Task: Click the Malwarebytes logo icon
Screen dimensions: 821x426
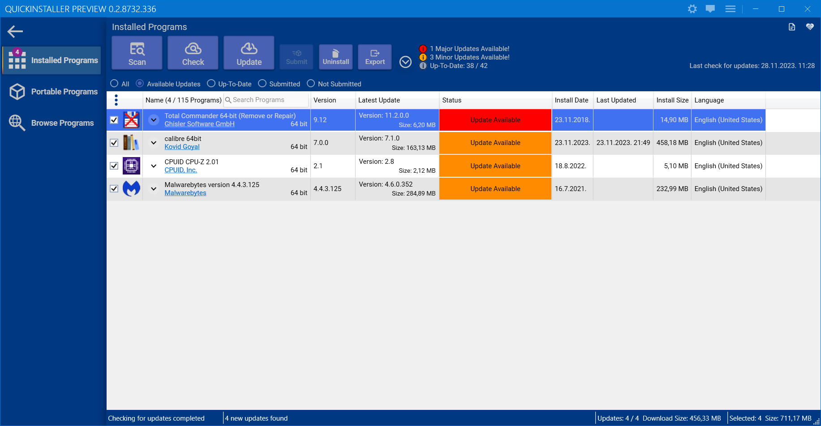Action: pyautogui.click(x=131, y=189)
